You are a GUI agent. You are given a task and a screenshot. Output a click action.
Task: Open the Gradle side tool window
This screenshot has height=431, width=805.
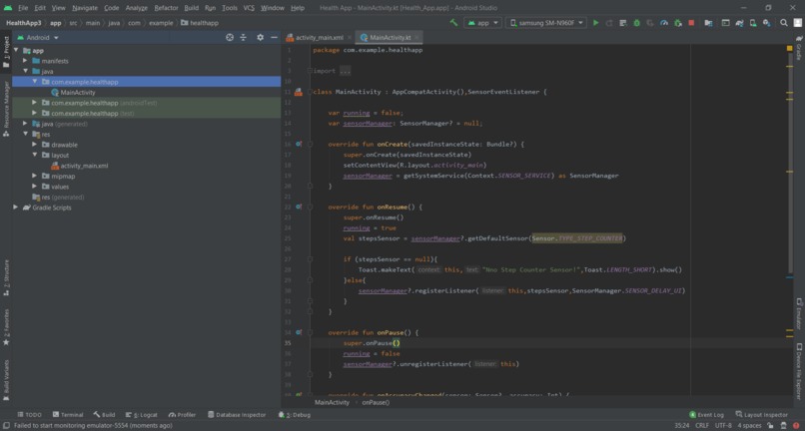[x=799, y=48]
